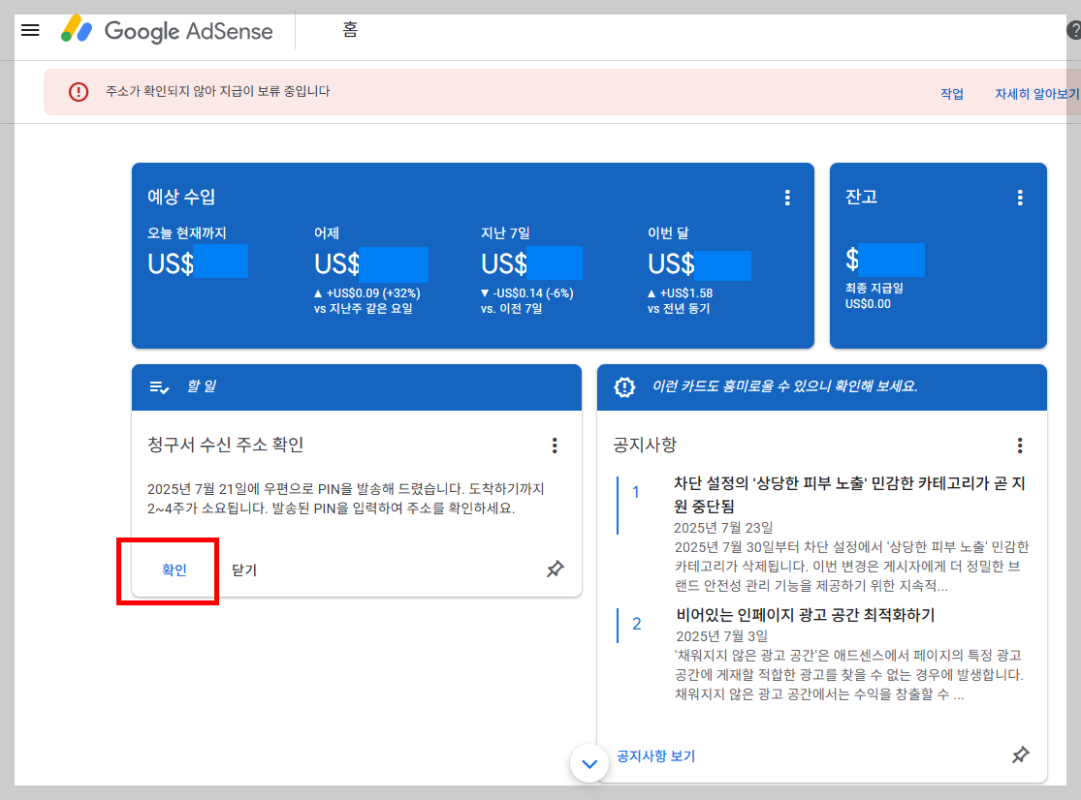Open 공지사항 card three-dot menu

coord(1020,446)
